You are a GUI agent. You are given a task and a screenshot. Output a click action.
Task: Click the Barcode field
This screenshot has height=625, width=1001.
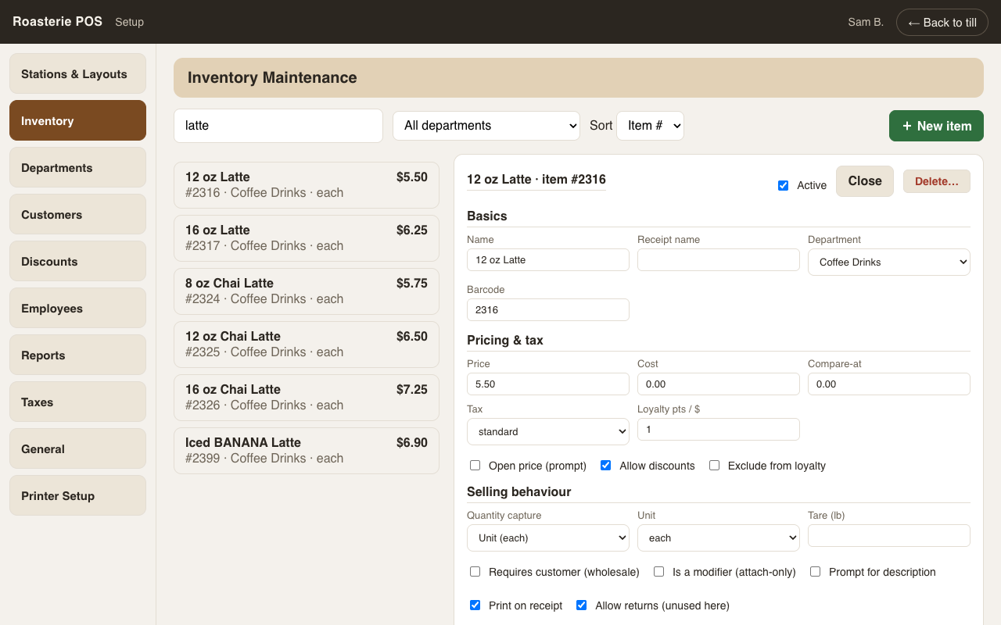point(548,310)
